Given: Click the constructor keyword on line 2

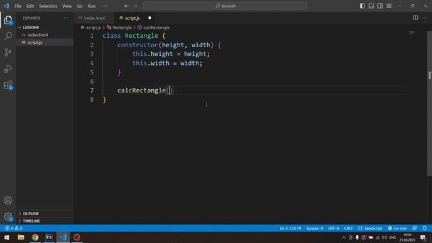Looking at the screenshot, I should pyautogui.click(x=138, y=45).
